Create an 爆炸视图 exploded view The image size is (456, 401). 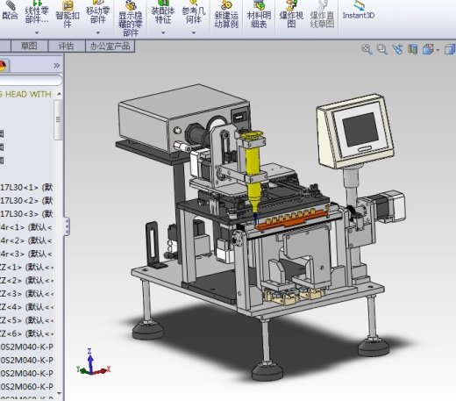(x=291, y=14)
